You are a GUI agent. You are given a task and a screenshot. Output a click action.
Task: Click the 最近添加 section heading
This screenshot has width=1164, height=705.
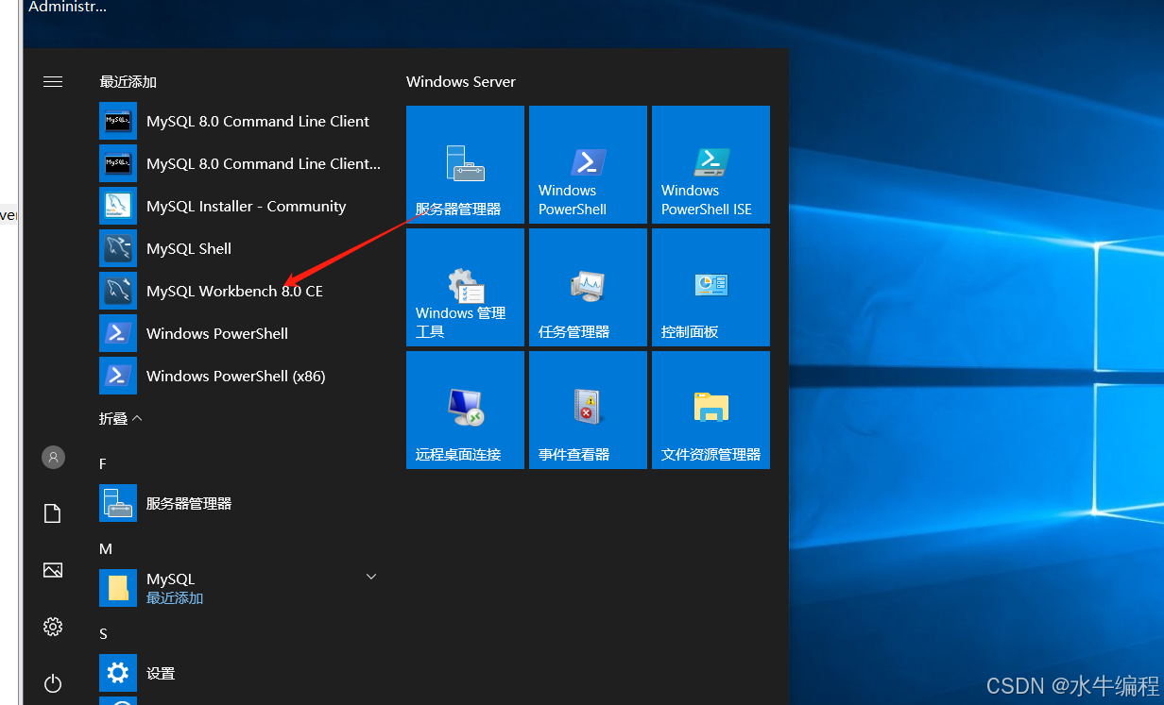[128, 82]
